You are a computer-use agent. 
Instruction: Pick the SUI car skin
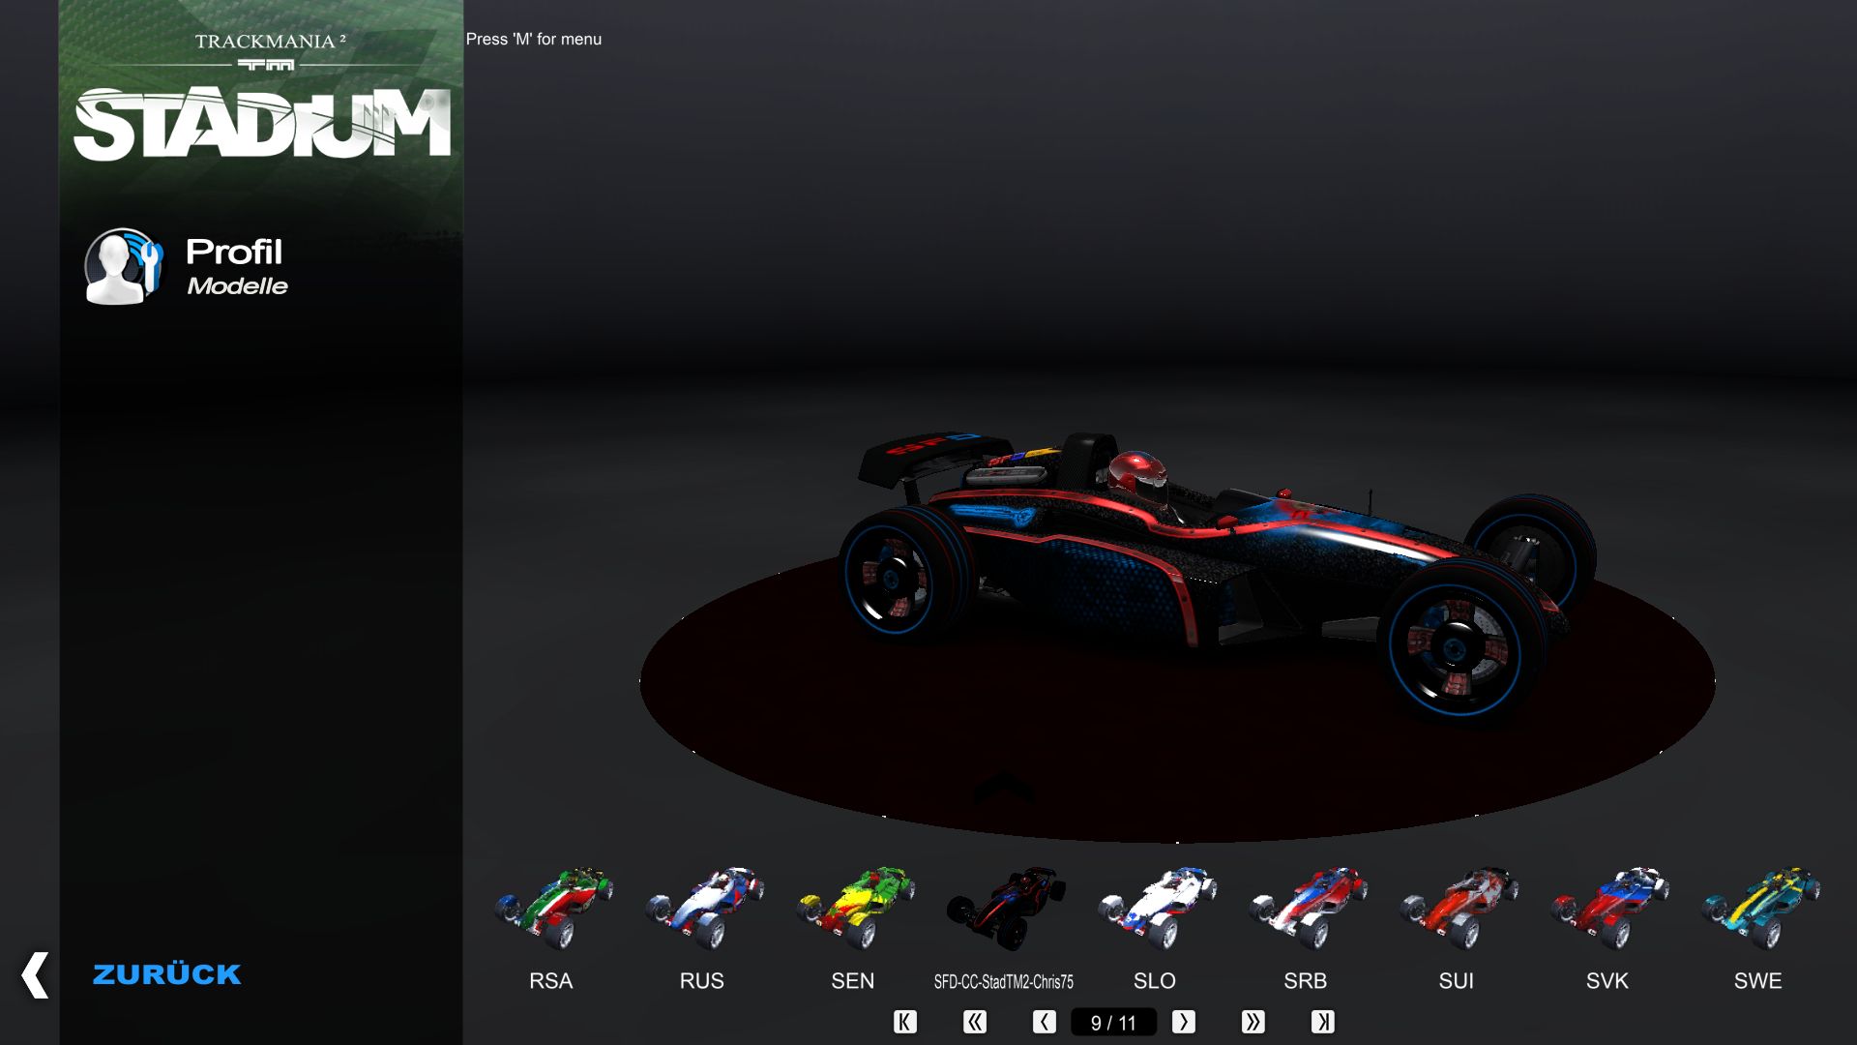(1457, 910)
